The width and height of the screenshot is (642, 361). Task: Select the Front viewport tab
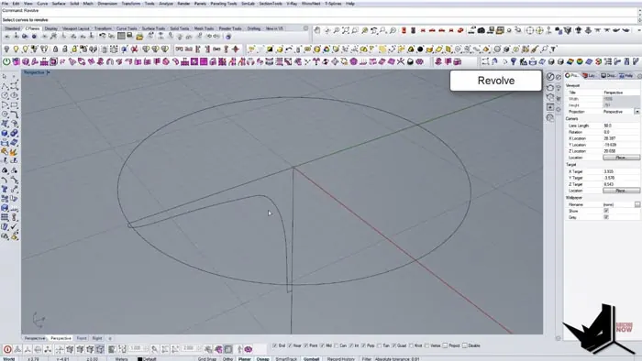(x=82, y=338)
